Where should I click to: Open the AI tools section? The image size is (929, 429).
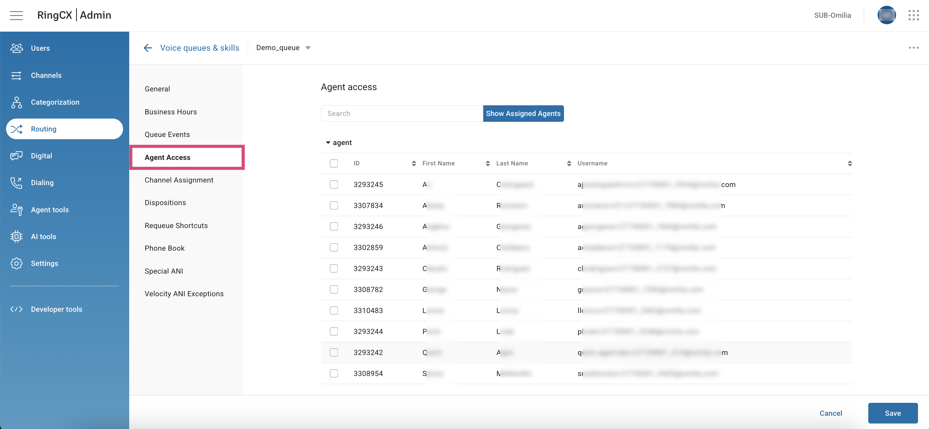[43, 236]
